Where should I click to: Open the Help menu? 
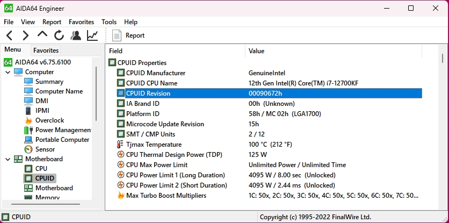[x=131, y=22]
